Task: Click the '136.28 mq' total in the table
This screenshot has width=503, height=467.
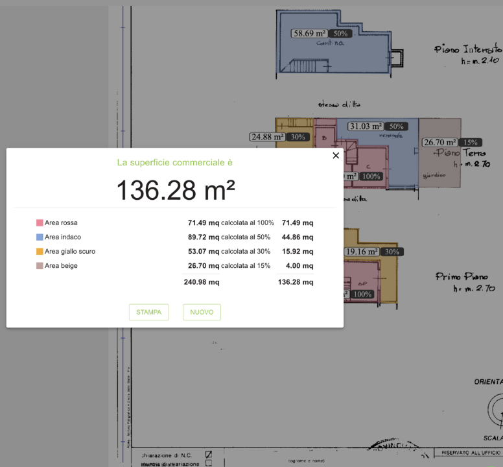Action: [x=296, y=282]
